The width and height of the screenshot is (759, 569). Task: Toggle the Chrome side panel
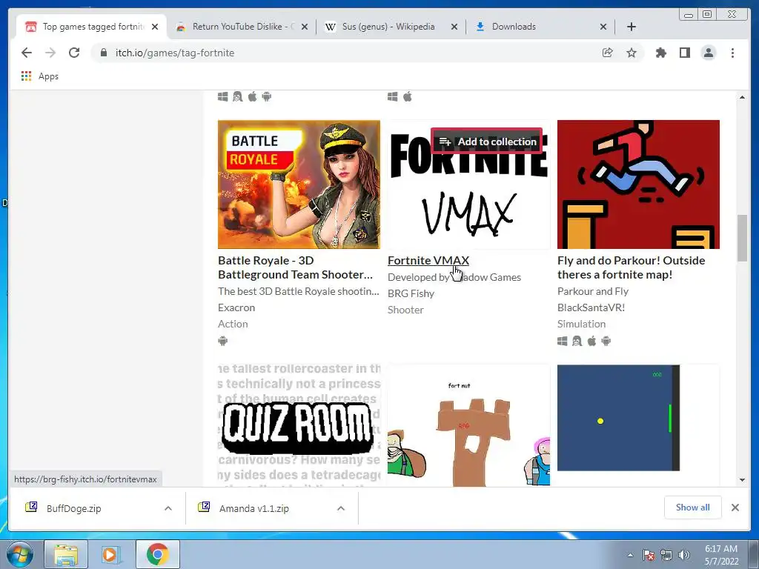pyautogui.click(x=684, y=53)
